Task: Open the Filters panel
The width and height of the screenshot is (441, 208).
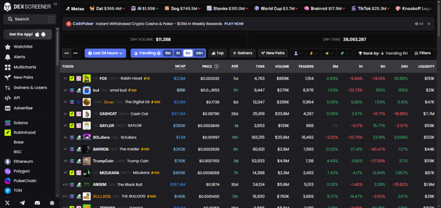Action: tap(422, 53)
